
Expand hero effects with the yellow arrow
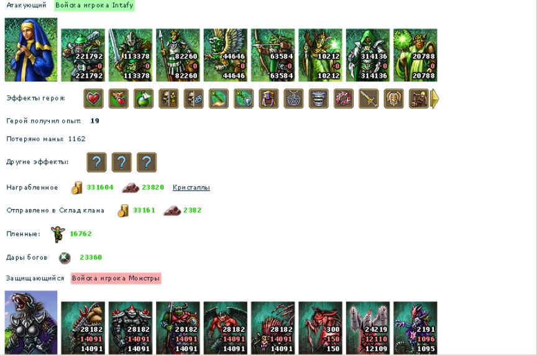pos(434,99)
